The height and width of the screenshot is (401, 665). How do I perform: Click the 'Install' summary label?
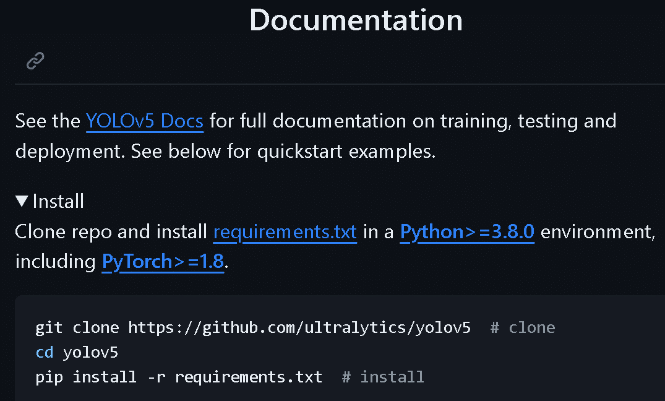tap(58, 201)
